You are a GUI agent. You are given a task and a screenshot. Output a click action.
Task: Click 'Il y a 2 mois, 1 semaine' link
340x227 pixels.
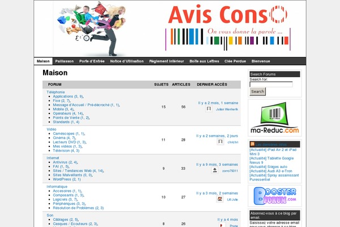click(x=218, y=103)
